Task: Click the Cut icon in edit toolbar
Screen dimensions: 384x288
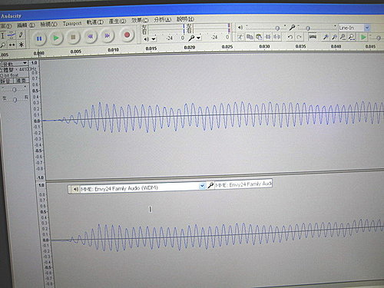Action: 240,37
